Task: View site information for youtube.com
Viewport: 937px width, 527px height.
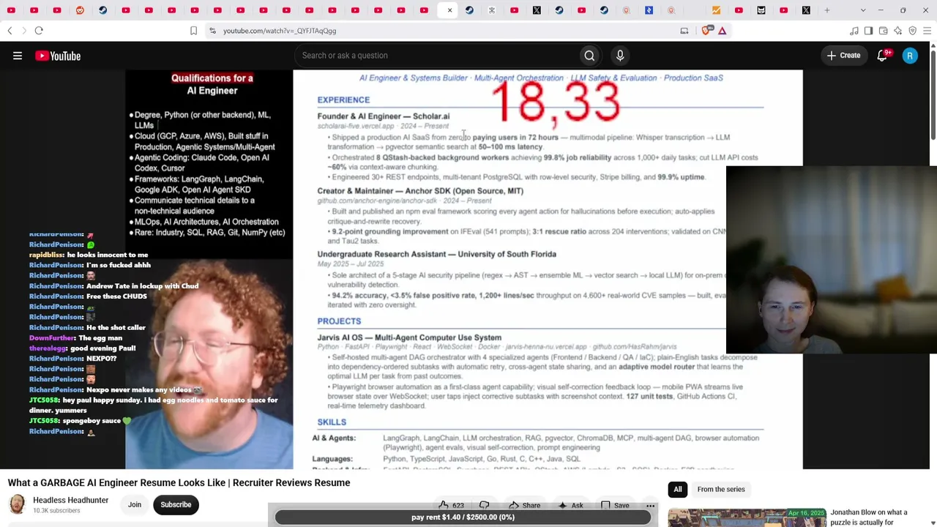Action: click(212, 31)
